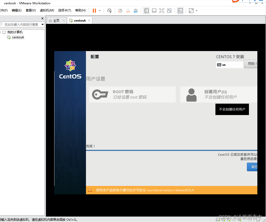
Task: Click the user silhouette icon
Action: point(191,95)
